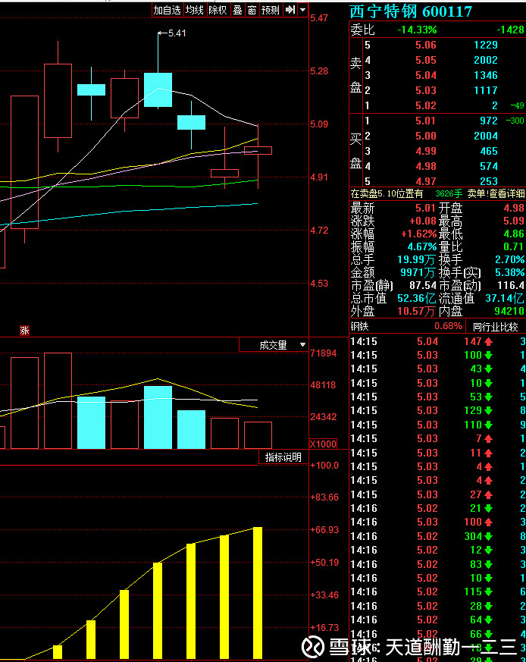Open 同行业比较 industry comparison tab
The image size is (526, 662).
tap(496, 327)
